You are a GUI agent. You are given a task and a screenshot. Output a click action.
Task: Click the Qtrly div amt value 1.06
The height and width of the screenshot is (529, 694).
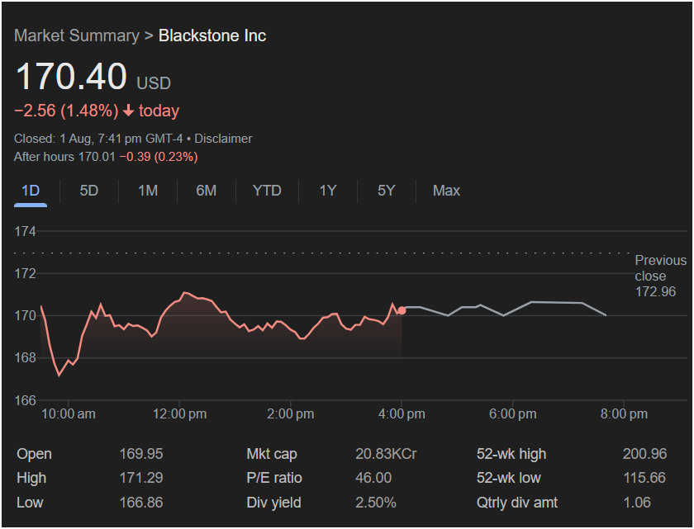click(x=637, y=503)
